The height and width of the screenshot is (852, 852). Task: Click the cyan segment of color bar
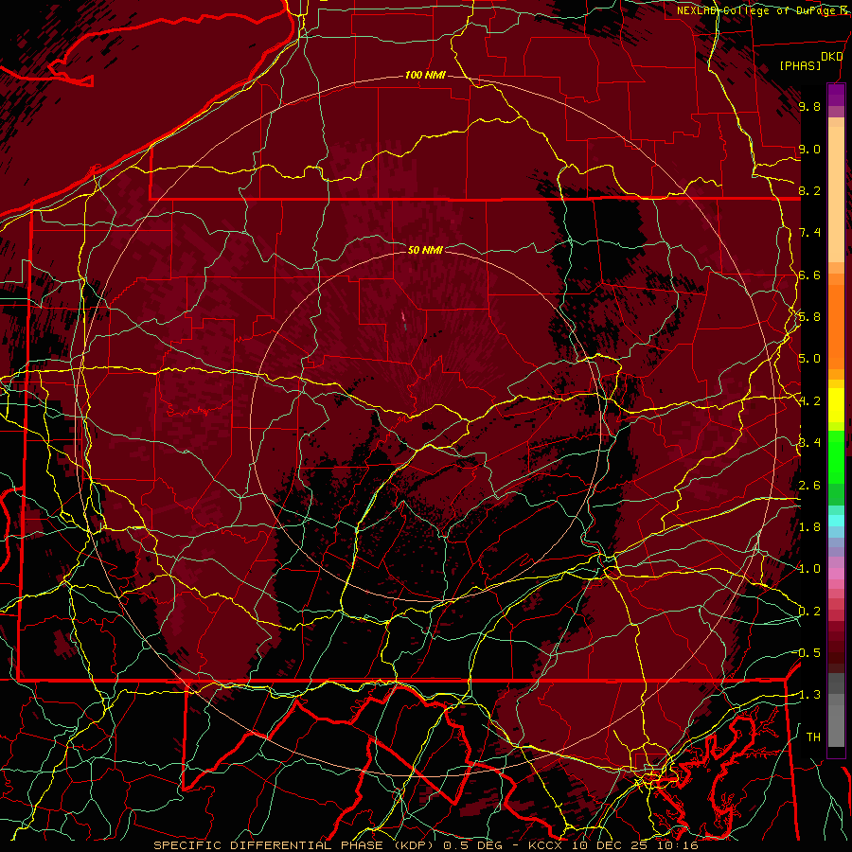pyautogui.click(x=836, y=521)
